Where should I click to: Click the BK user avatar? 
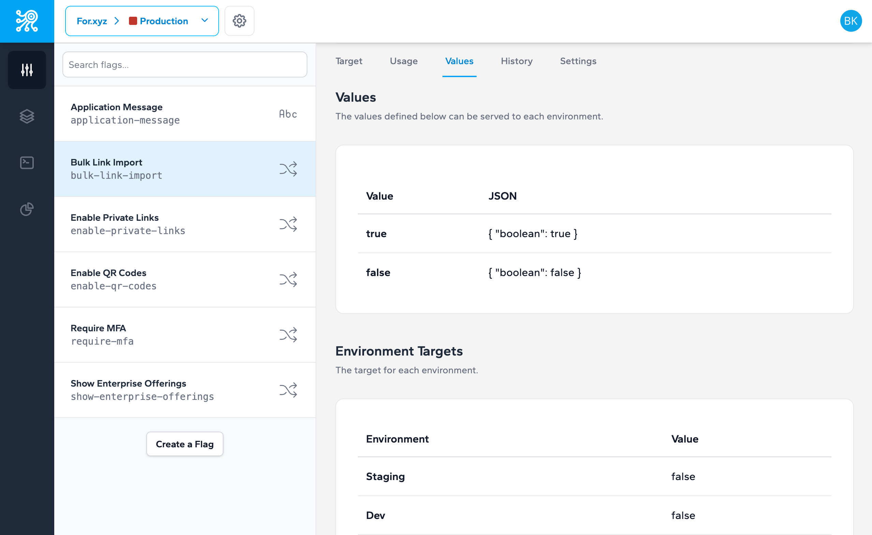tap(851, 21)
